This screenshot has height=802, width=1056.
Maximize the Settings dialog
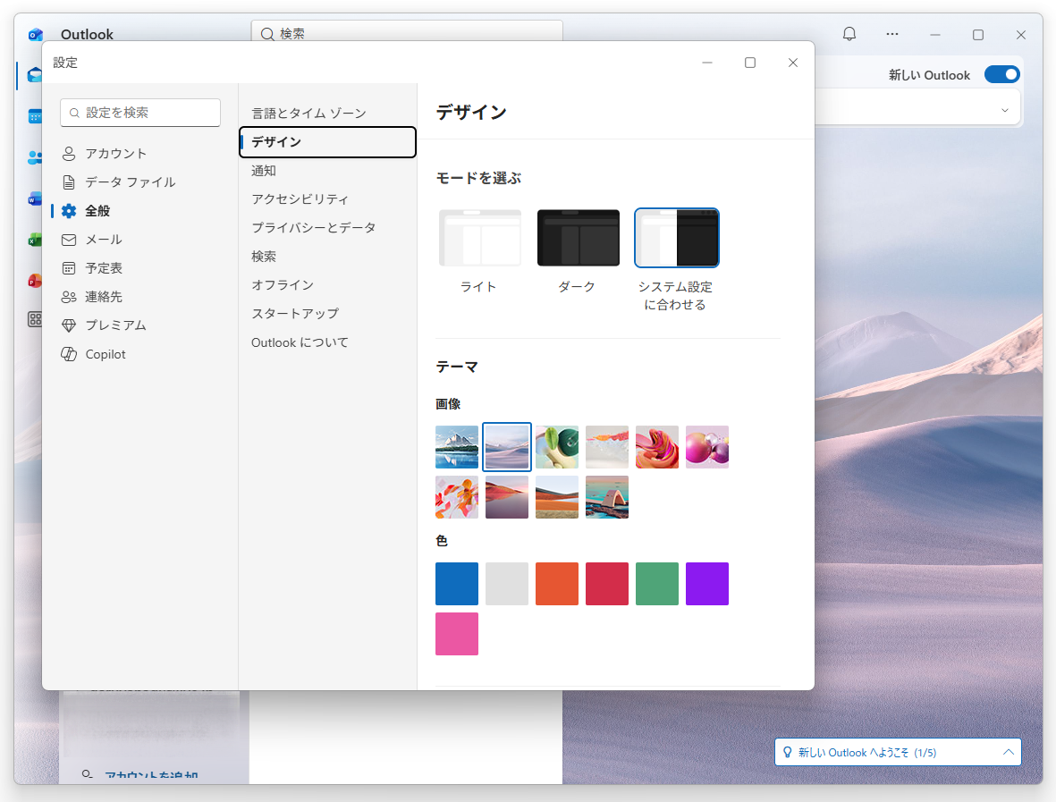pos(749,63)
